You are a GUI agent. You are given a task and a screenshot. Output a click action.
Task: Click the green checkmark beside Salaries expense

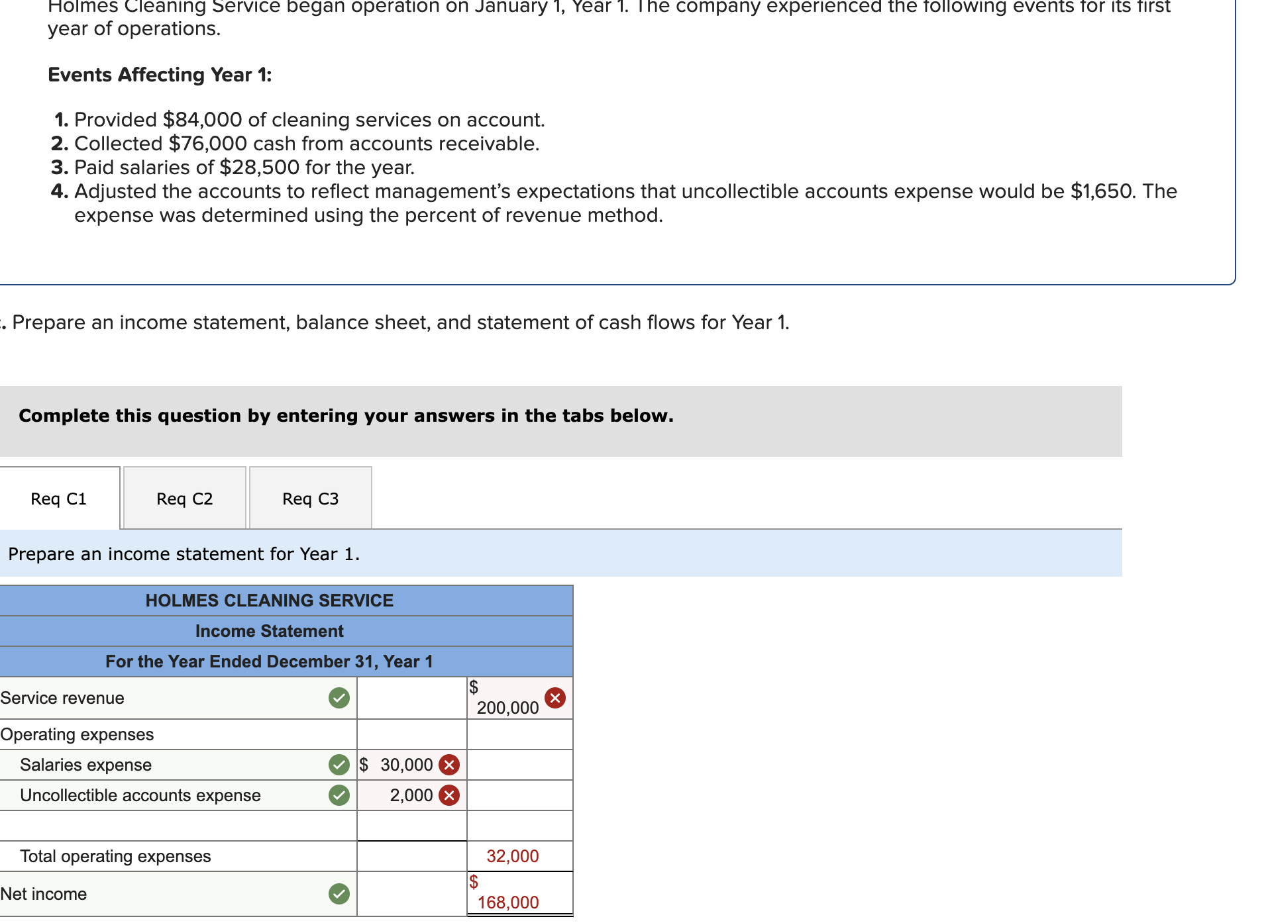pos(339,765)
